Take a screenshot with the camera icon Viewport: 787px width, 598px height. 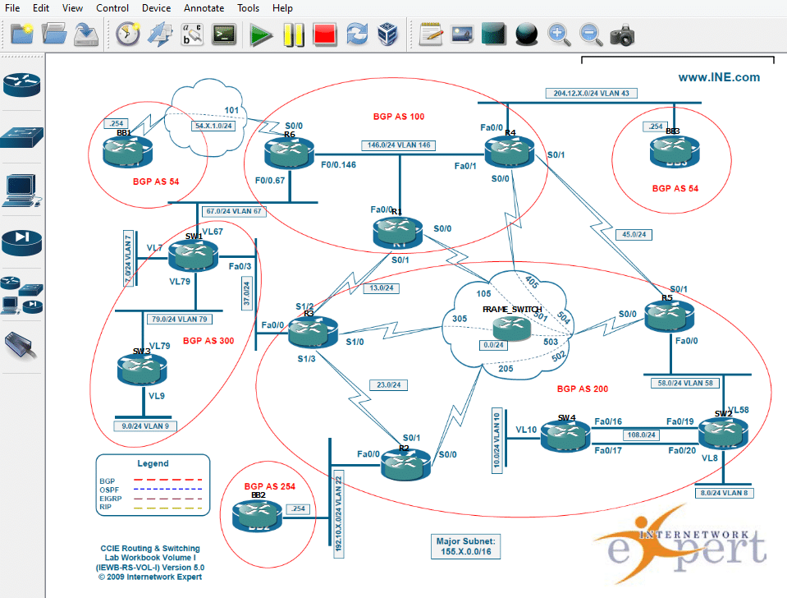(622, 34)
